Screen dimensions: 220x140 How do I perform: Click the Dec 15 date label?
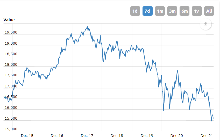[x=27, y=136]
